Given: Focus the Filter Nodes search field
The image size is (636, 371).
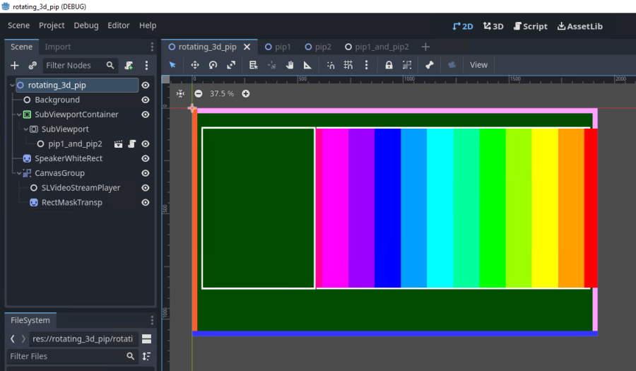Looking at the screenshot, I should coord(80,65).
